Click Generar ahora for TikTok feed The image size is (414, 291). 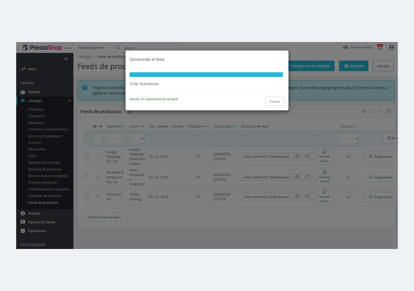324,196
